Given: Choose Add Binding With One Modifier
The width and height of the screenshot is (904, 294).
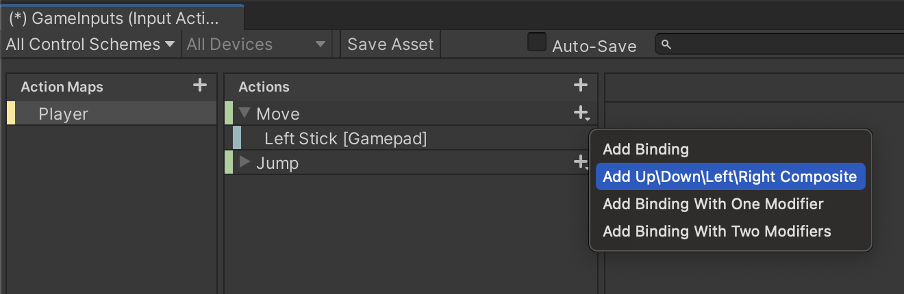Looking at the screenshot, I should (x=713, y=204).
